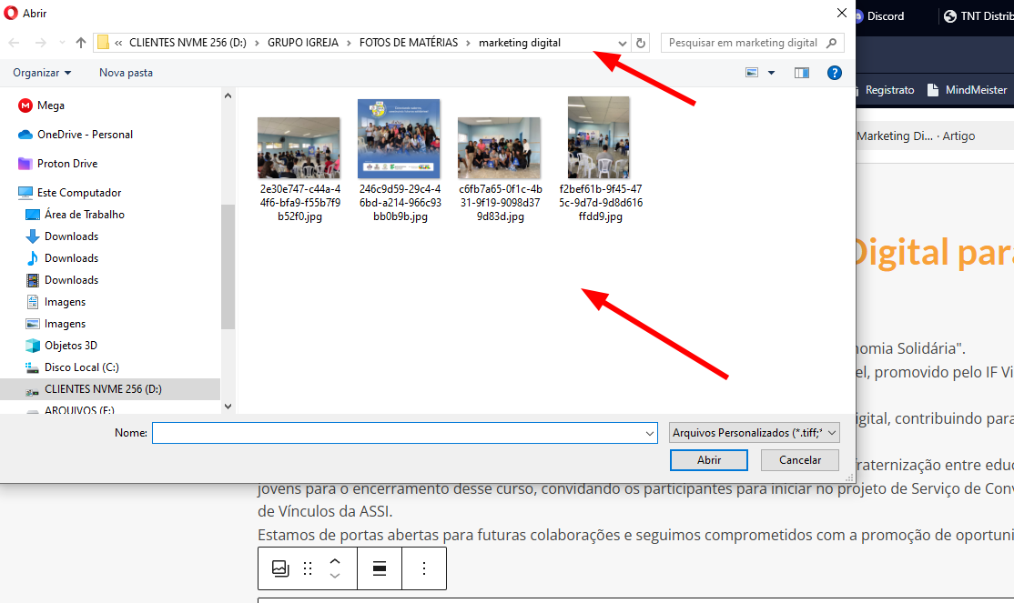Viewport: 1014px width, 603px height.
Task: Refresh the marketing digital folder view
Action: coord(641,43)
